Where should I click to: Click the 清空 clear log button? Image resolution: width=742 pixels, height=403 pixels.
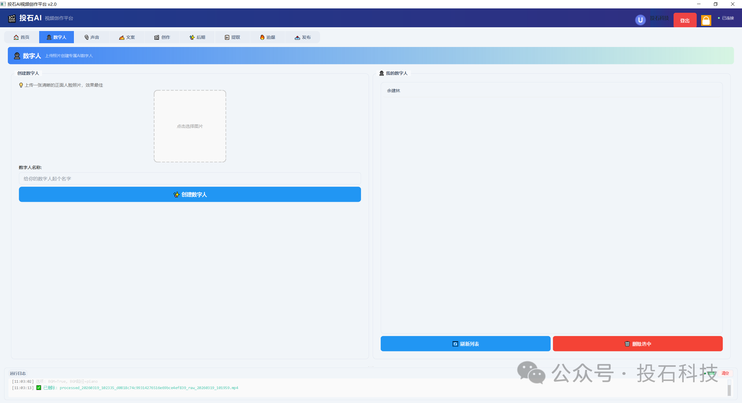725,373
